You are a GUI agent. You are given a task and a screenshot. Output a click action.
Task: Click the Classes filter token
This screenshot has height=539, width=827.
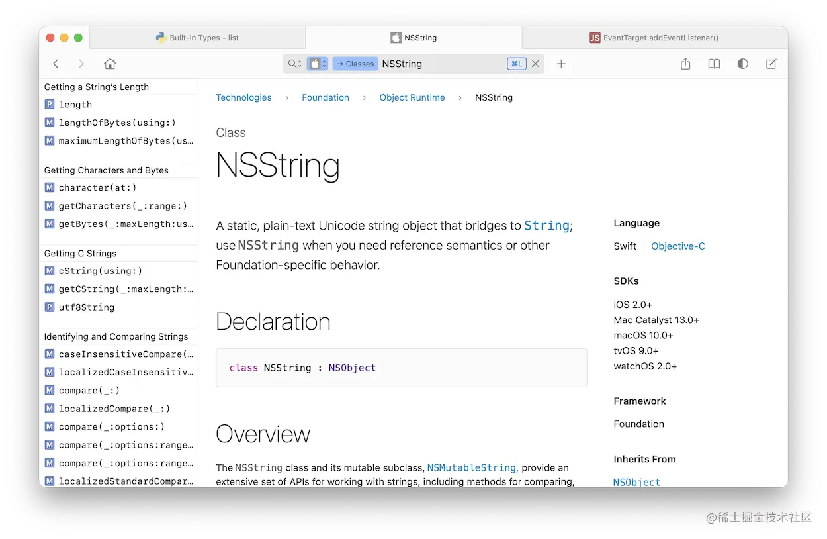(355, 64)
